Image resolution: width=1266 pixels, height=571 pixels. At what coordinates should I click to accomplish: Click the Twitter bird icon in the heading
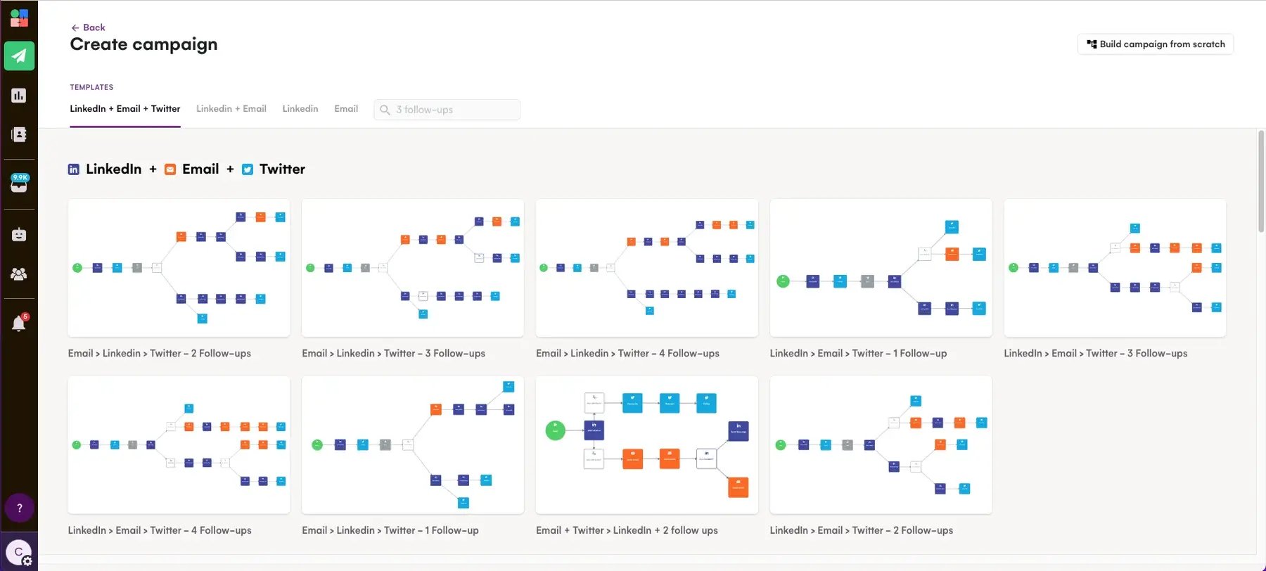coord(248,169)
